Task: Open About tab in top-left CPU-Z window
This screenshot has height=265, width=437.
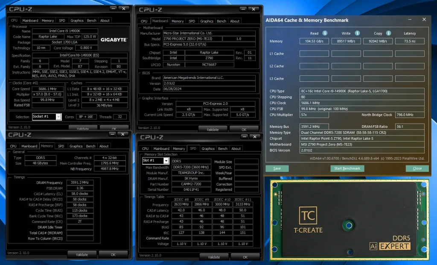Action: pos(105,20)
